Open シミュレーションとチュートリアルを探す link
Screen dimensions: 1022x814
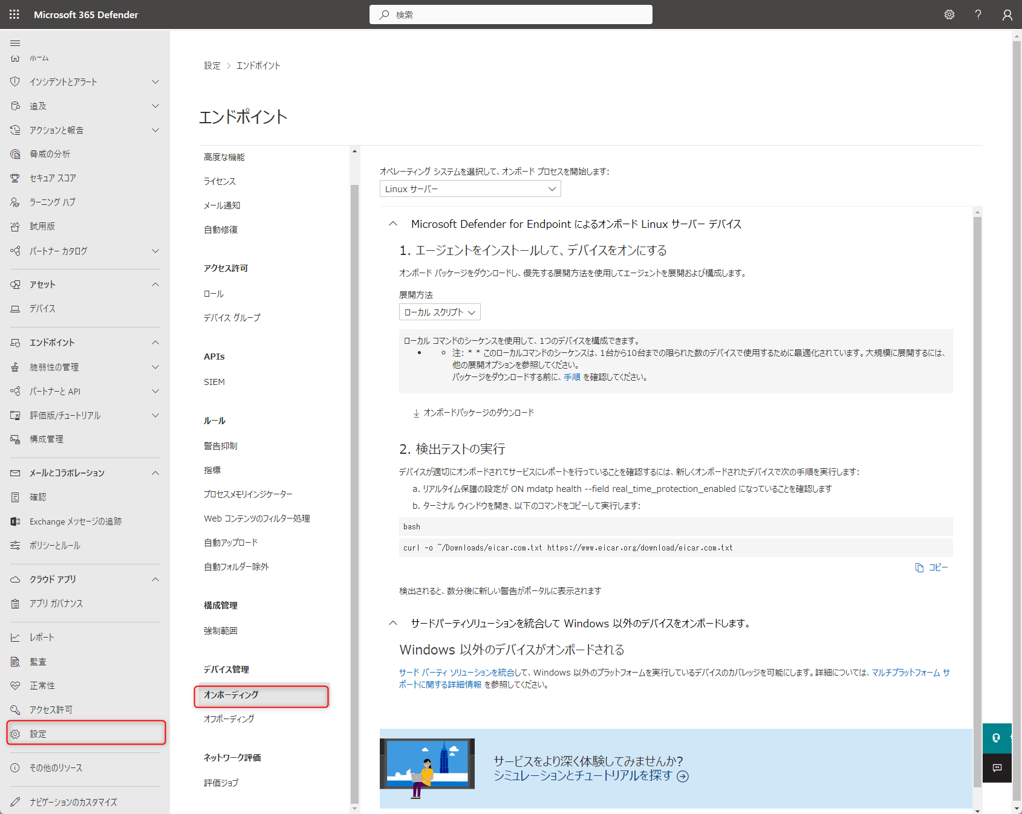pos(591,776)
